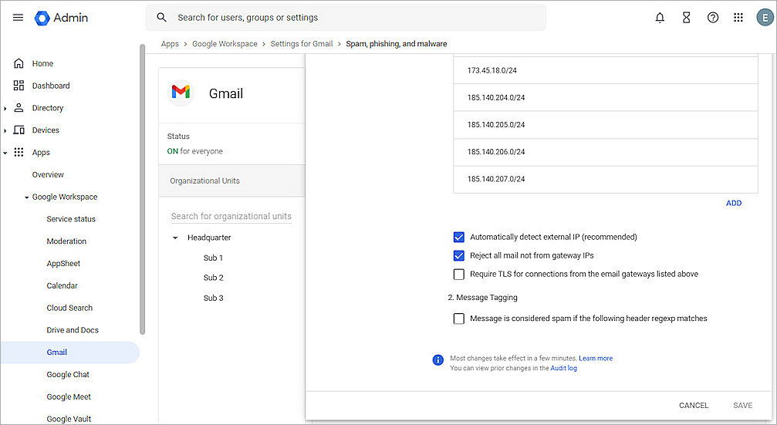This screenshot has height=425, width=777.
Task: Enable Require TLS for email gateway connections
Action: [x=459, y=274]
